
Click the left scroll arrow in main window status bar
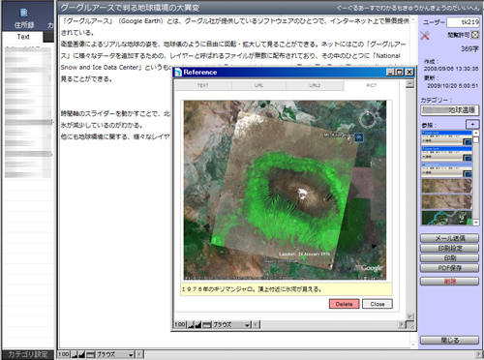click(139, 354)
